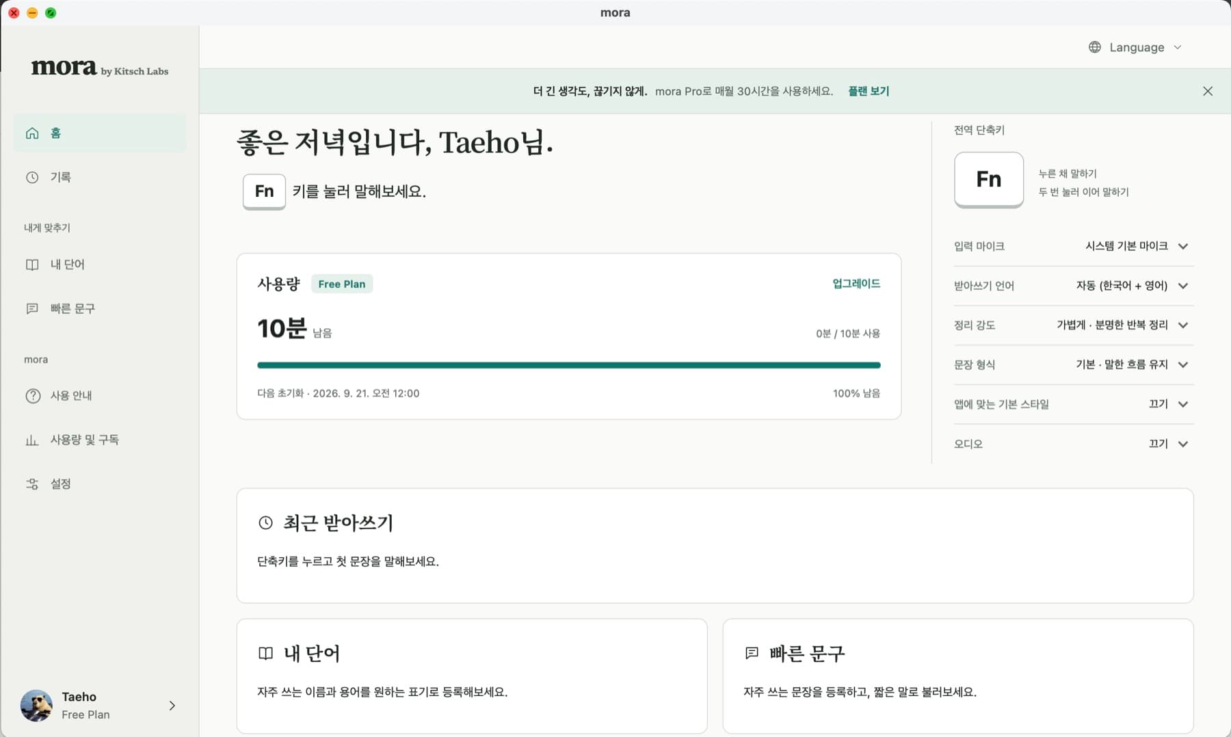Image resolution: width=1231 pixels, height=737 pixels.
Task: Click the bar chart icon beside 사용량 및 구독
Action: [32, 440]
